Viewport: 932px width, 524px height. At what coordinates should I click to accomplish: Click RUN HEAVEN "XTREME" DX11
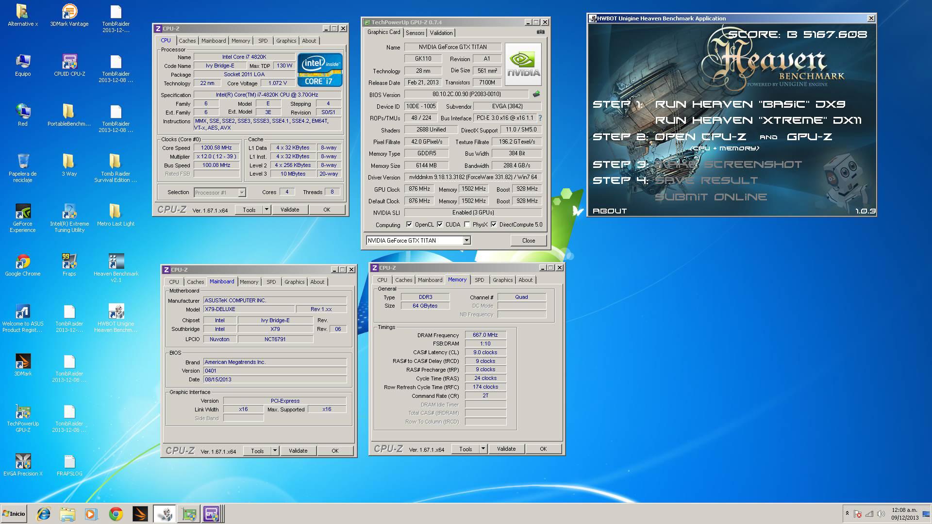pyautogui.click(x=758, y=120)
